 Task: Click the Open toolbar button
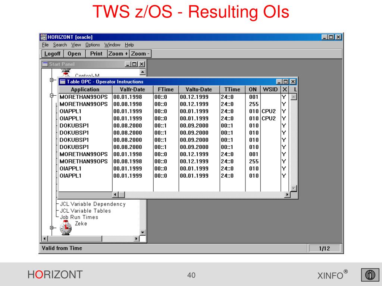(74, 54)
